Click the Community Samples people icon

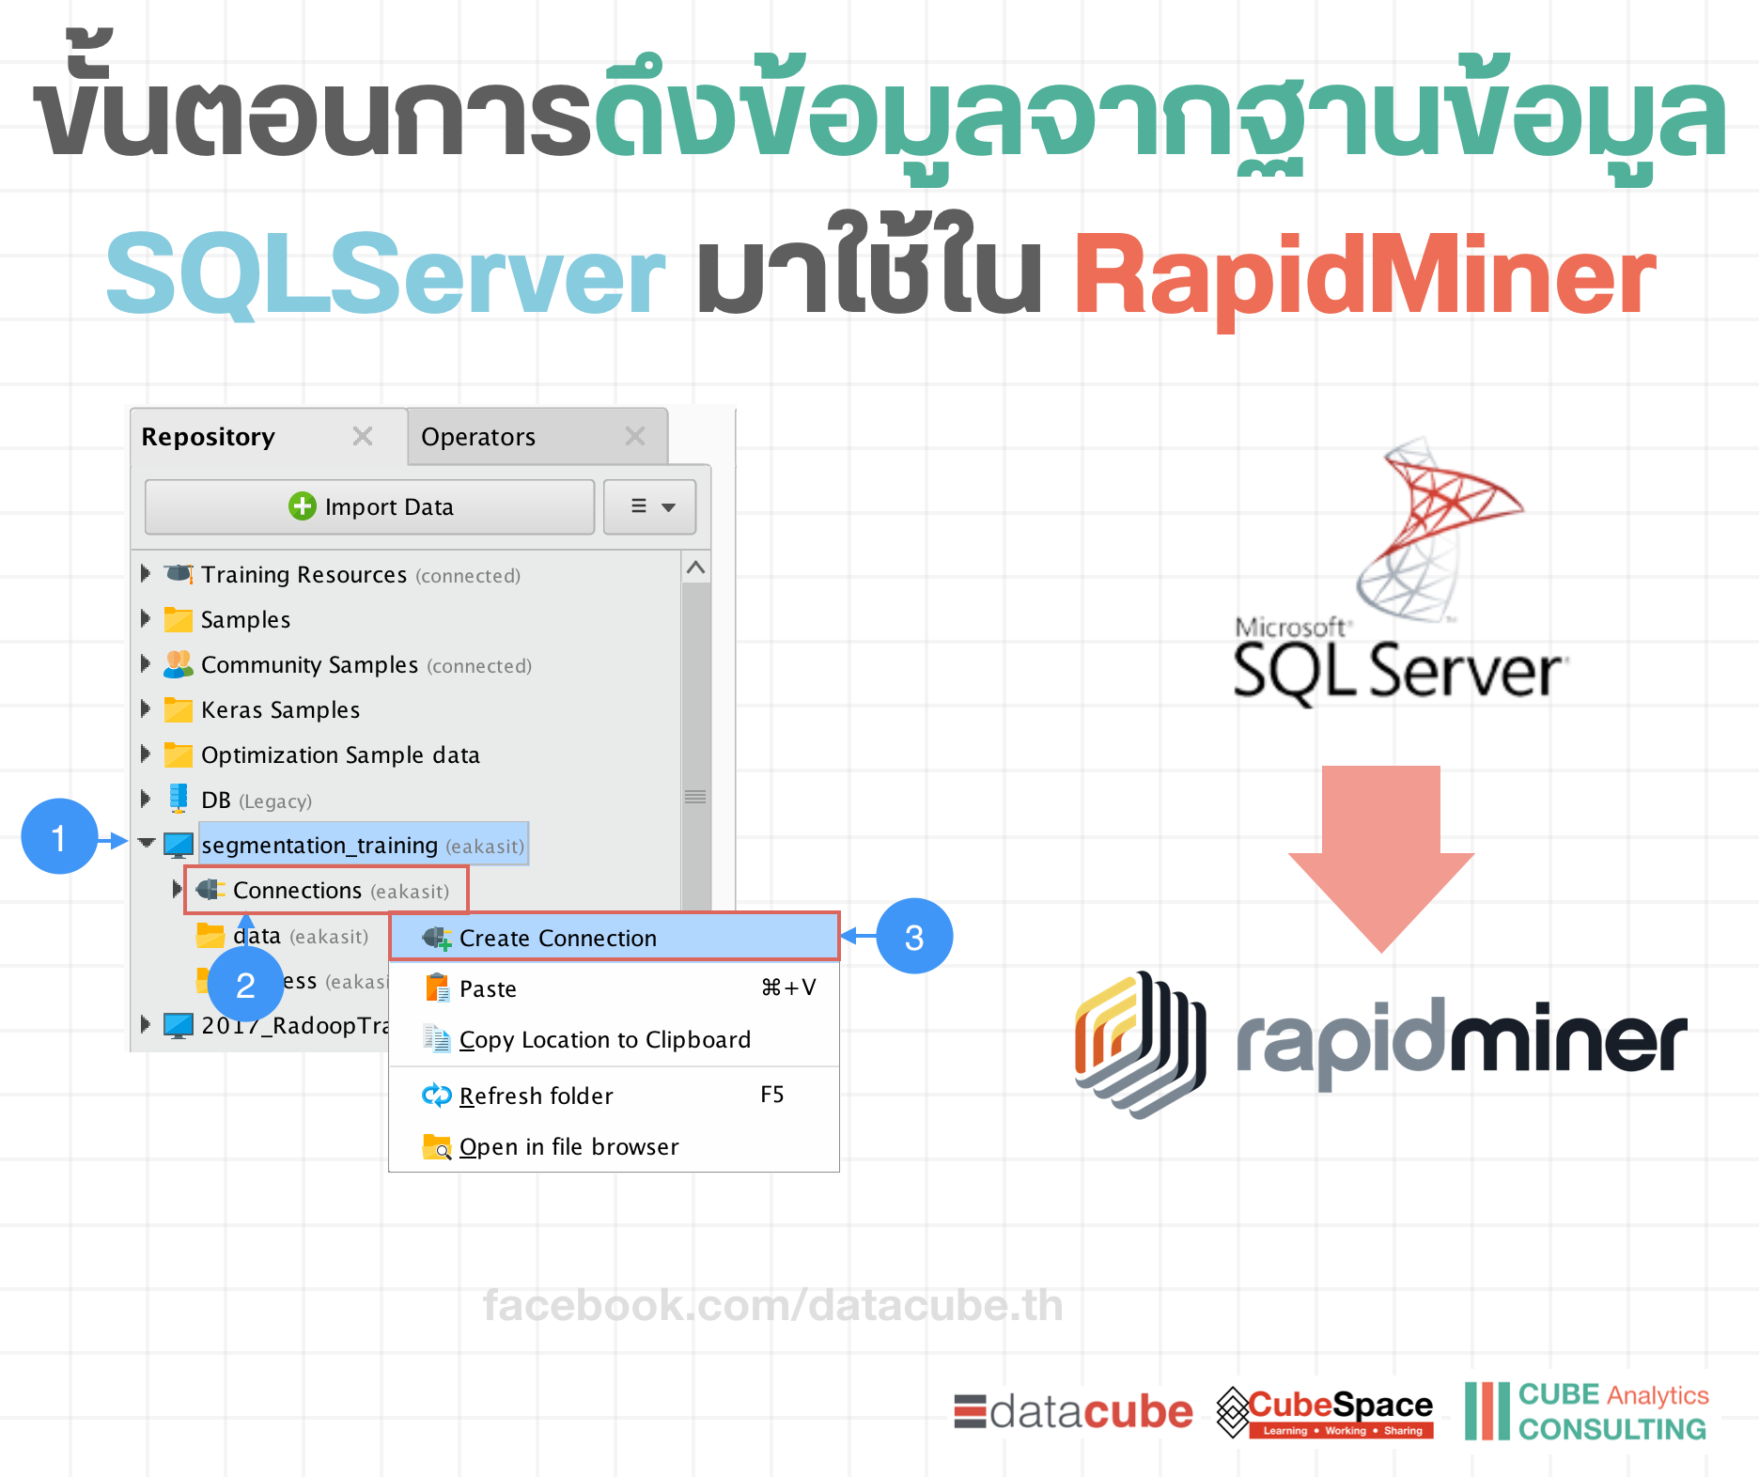(x=179, y=664)
